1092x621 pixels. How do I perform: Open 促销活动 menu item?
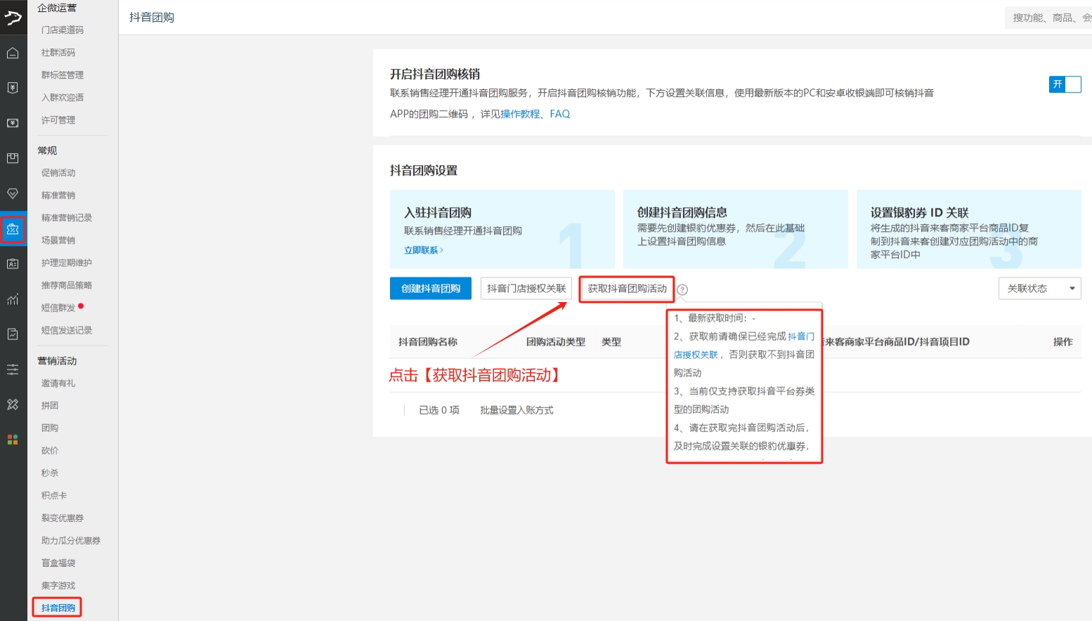[58, 173]
